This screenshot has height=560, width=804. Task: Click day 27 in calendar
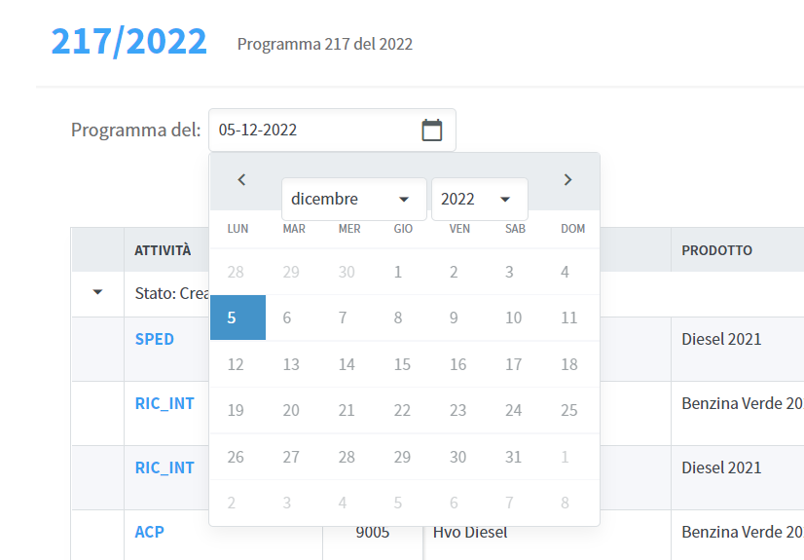point(293,457)
